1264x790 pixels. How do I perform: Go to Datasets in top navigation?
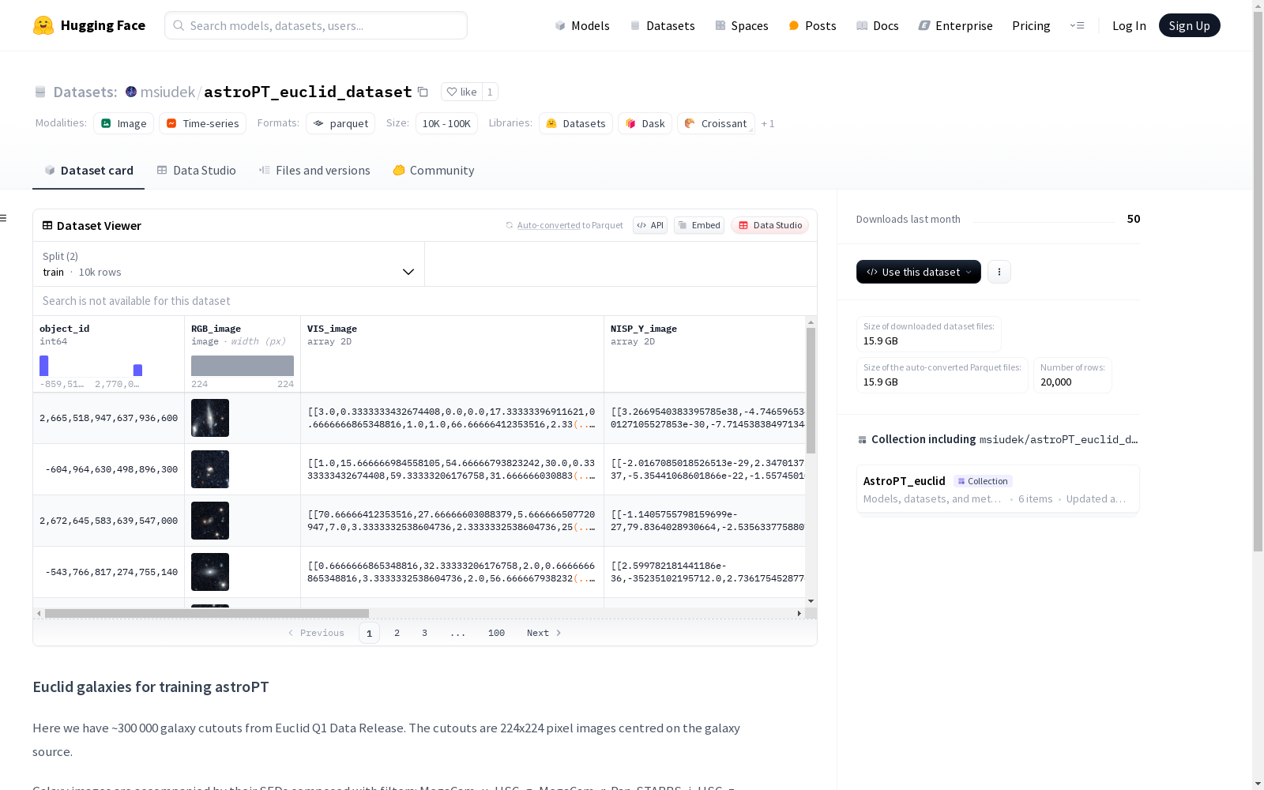662,25
